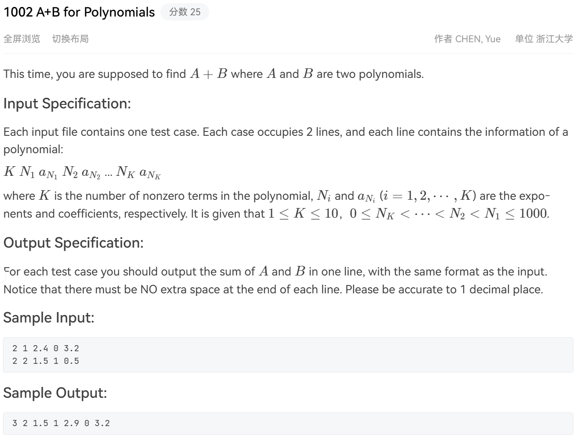Select the title 1002 A+B for Polynomials
This screenshot has height=440, width=576.
(x=79, y=12)
